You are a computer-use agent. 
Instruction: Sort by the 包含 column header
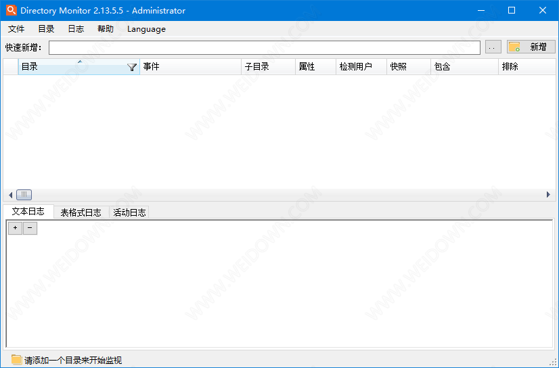(464, 66)
